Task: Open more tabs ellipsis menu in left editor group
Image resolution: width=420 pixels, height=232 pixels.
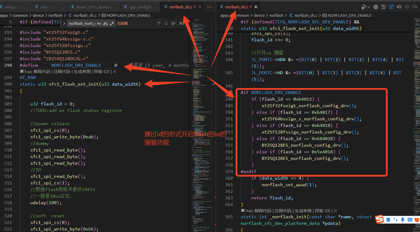Action: pyautogui.click(x=209, y=7)
